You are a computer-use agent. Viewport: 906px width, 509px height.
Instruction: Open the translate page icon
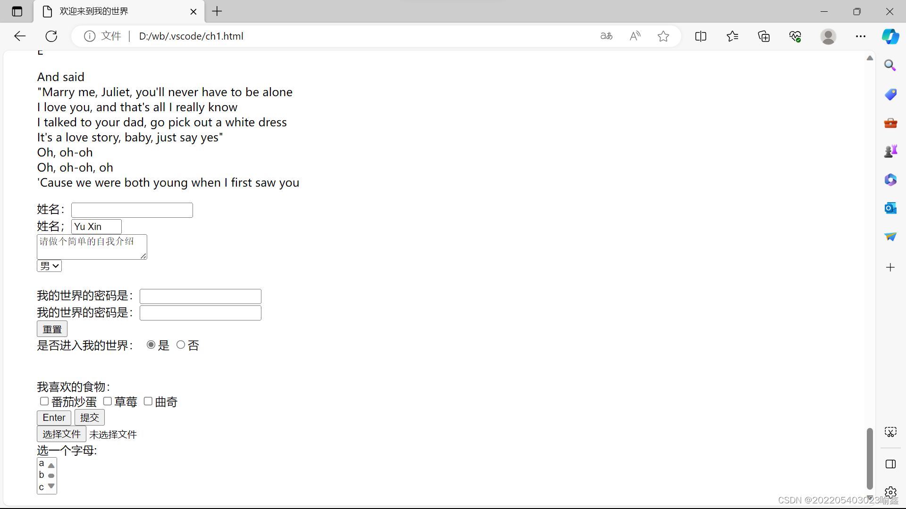[606, 36]
